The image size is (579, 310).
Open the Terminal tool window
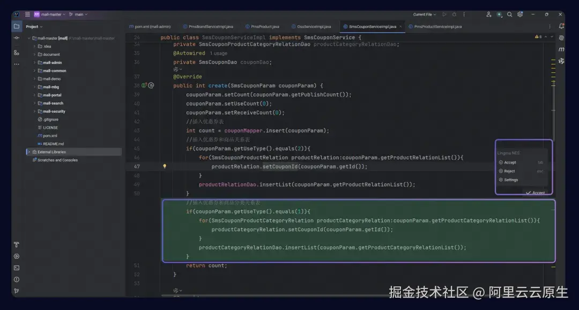click(16, 268)
